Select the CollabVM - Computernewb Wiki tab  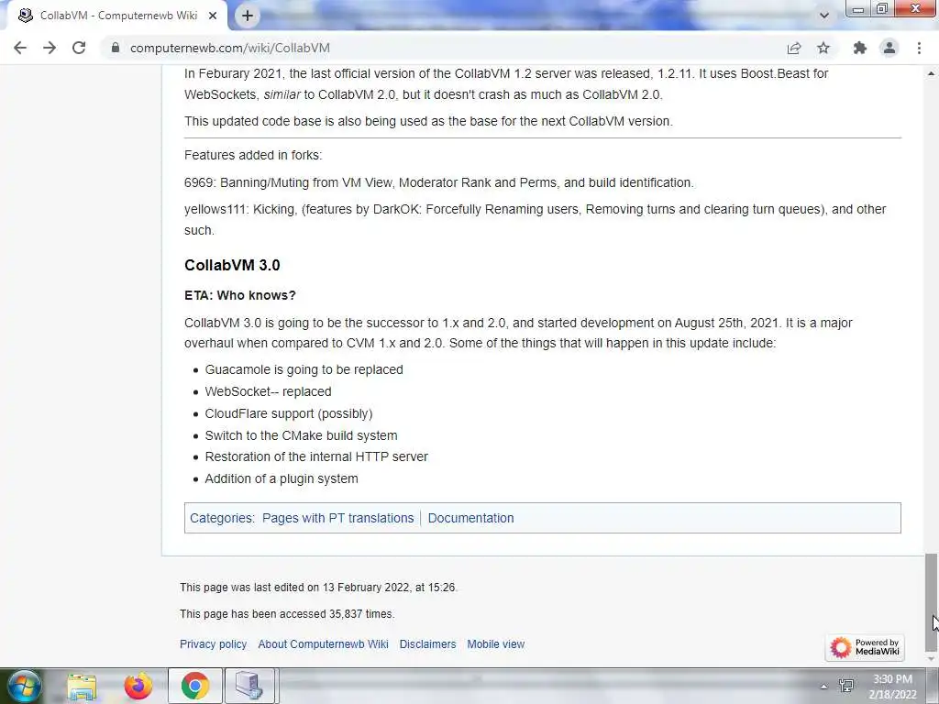coord(117,16)
